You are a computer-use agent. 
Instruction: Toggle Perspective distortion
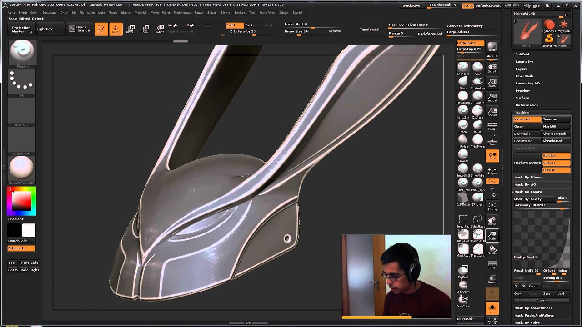pyautogui.click(x=492, y=126)
